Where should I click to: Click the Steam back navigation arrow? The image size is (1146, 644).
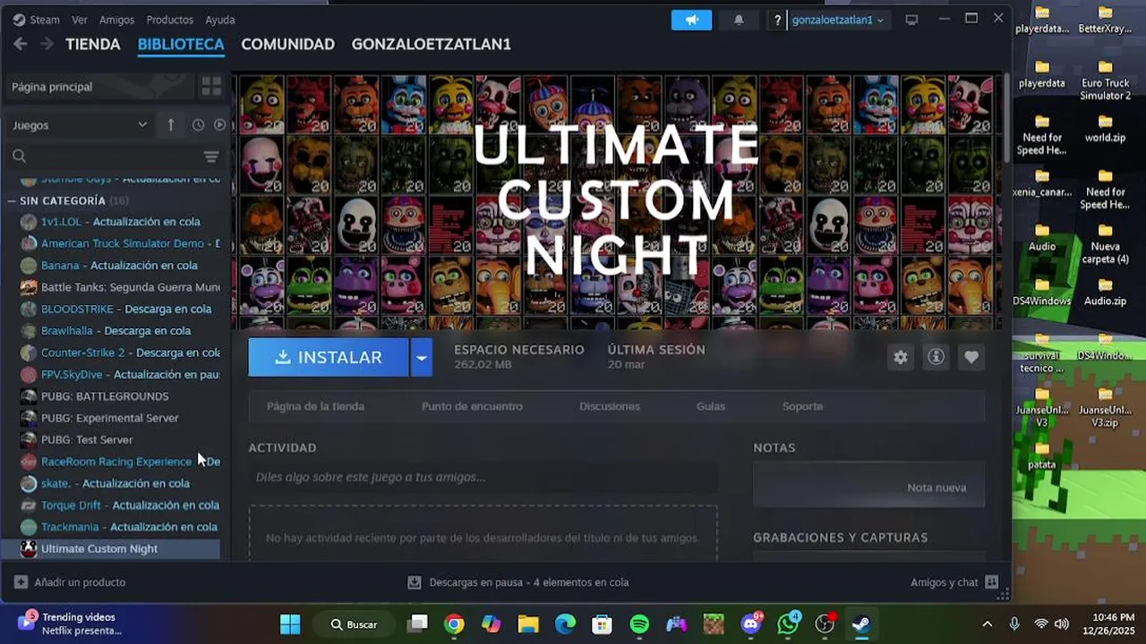21,44
